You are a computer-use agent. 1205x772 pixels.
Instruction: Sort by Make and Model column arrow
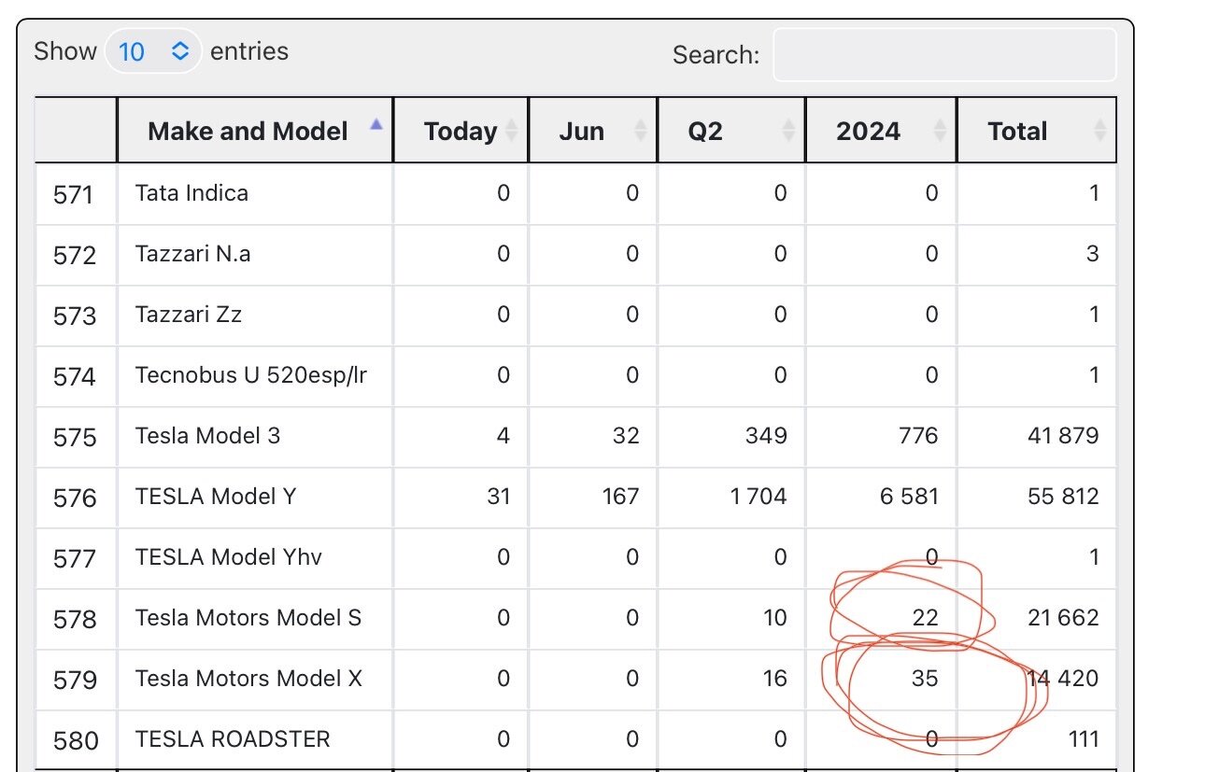(x=376, y=124)
